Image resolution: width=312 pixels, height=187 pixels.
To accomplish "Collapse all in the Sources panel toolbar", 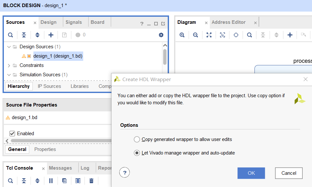I will point(24,35).
